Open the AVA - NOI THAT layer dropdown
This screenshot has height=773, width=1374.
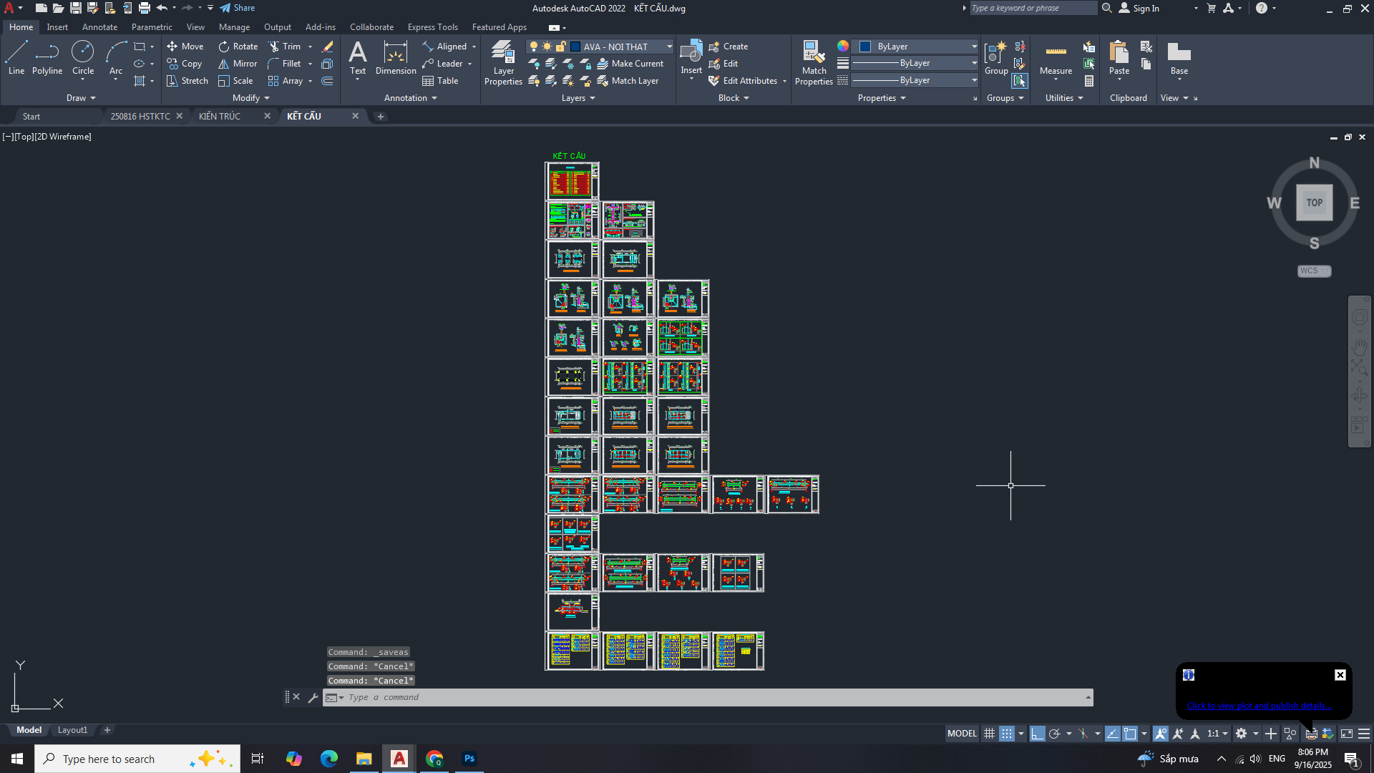669,47
